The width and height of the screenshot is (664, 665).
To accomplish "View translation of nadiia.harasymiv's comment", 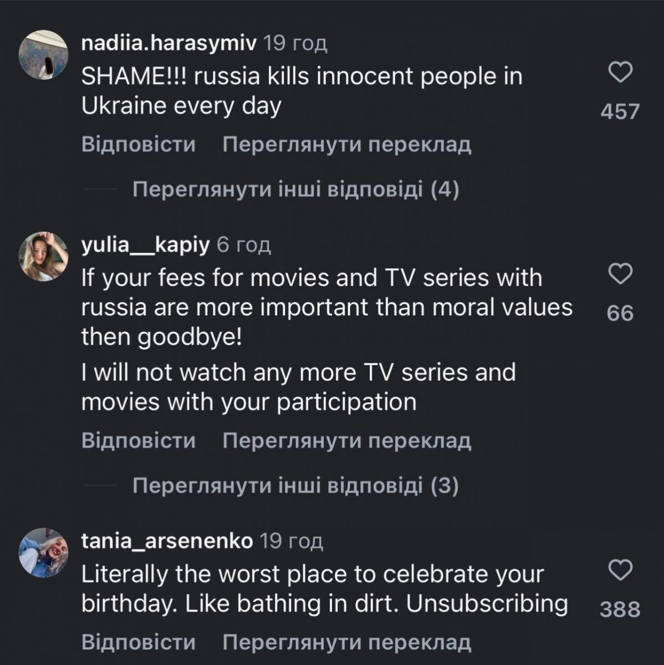I will click(x=346, y=145).
